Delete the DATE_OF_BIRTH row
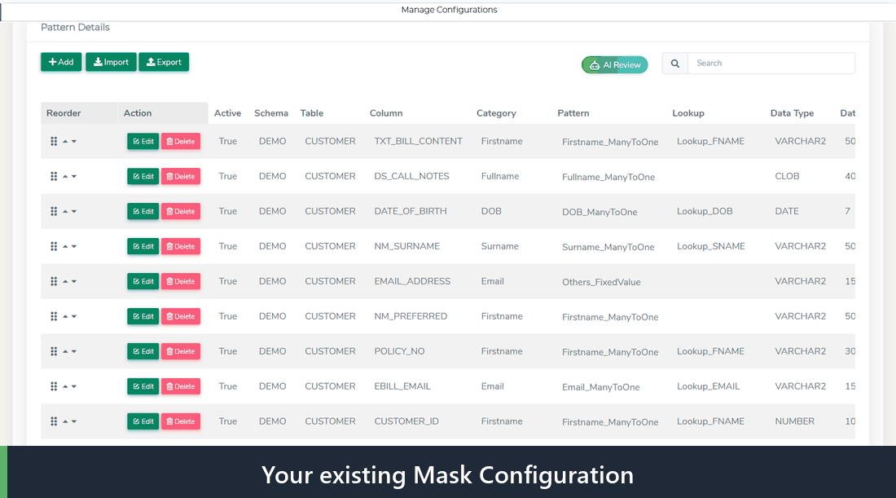The image size is (896, 498). (181, 211)
